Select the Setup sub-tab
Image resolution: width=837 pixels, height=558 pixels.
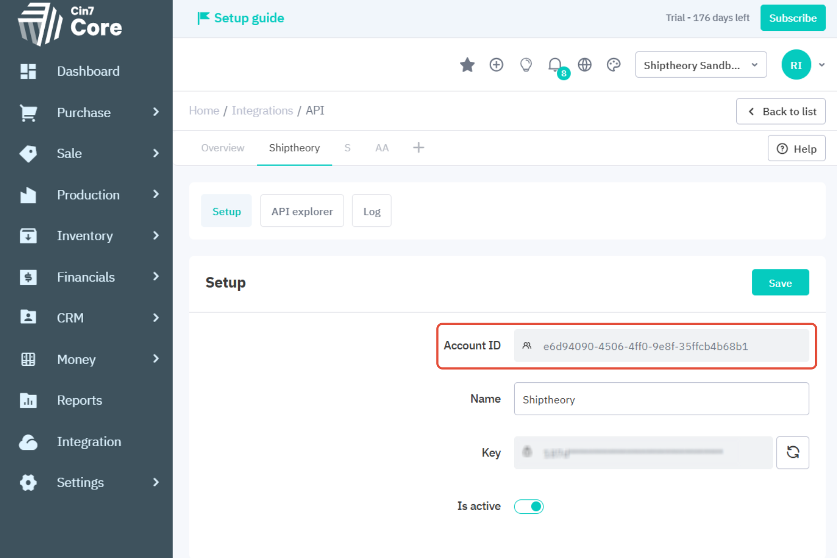click(x=226, y=211)
